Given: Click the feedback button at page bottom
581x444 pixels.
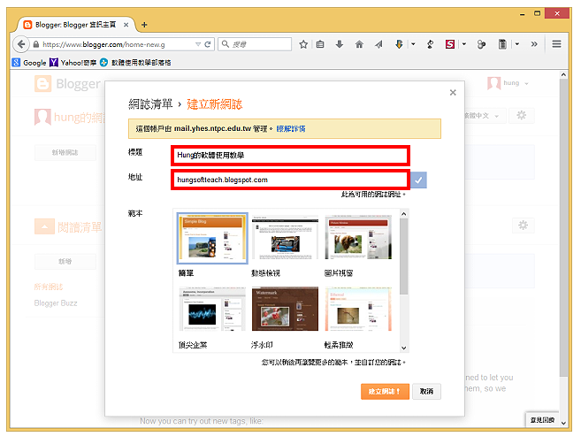Looking at the screenshot, I should [542, 420].
